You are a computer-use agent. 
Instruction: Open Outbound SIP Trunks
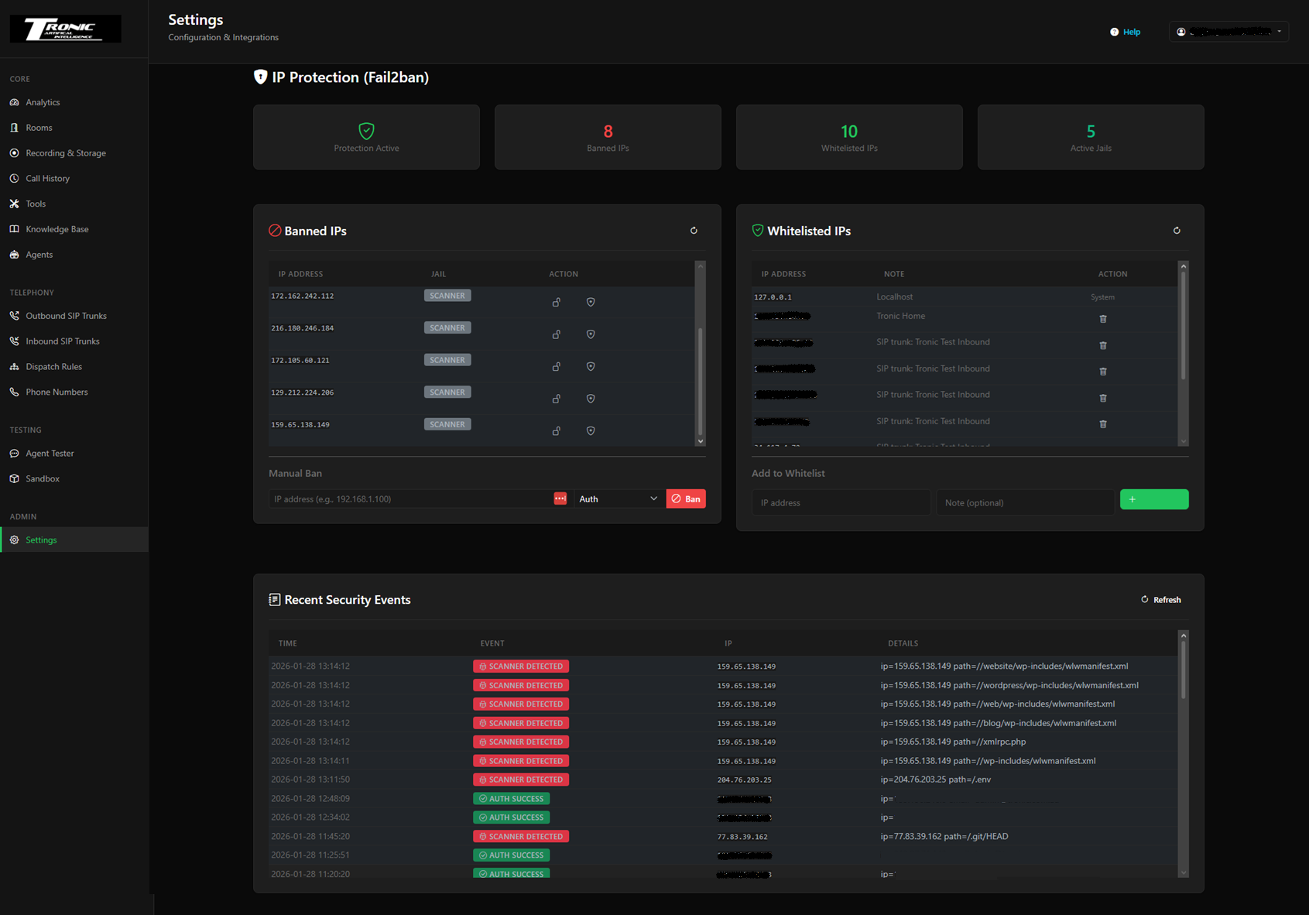pos(66,316)
